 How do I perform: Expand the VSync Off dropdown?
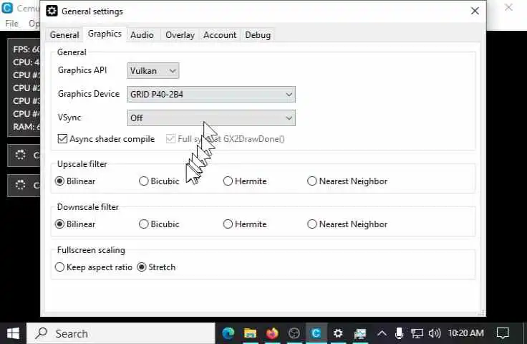click(x=211, y=118)
